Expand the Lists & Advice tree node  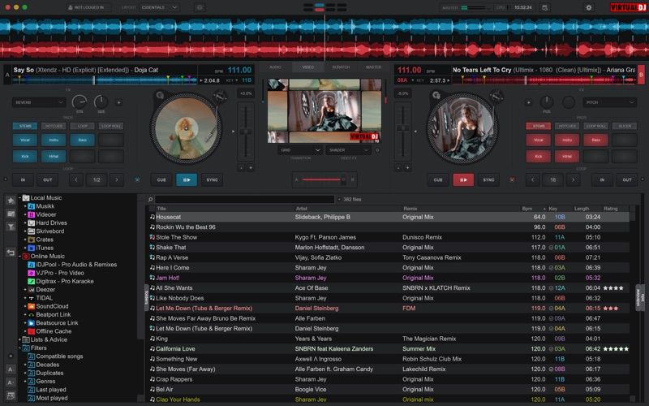click(19, 339)
